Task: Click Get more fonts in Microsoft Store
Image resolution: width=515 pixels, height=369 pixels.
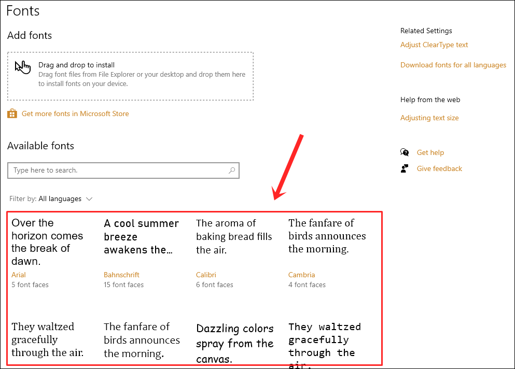Action: pyautogui.click(x=75, y=113)
